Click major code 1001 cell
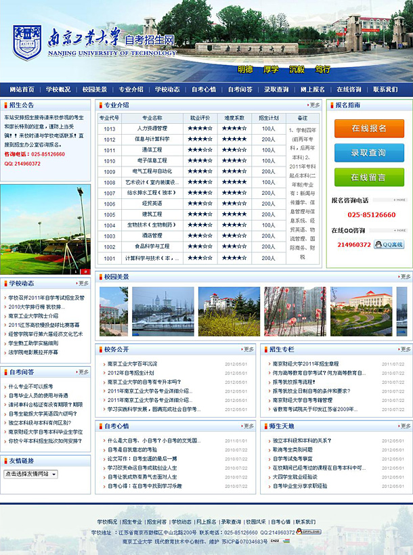The height and width of the screenshot is (555, 413). point(110,259)
